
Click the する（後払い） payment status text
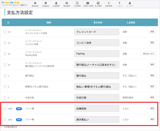[x=130, y=87]
